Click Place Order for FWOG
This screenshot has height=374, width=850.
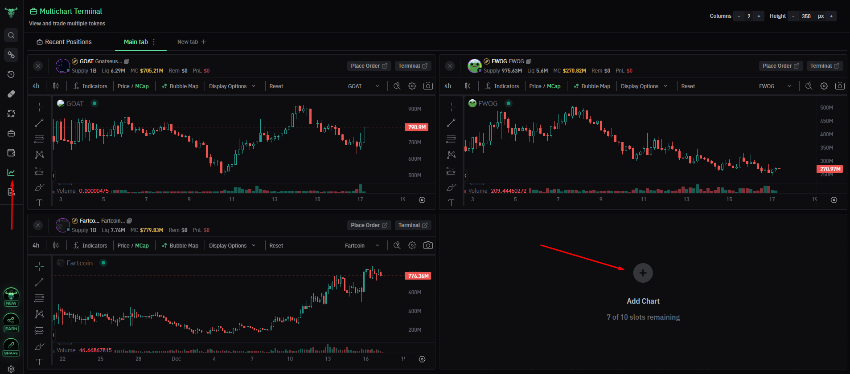point(780,66)
